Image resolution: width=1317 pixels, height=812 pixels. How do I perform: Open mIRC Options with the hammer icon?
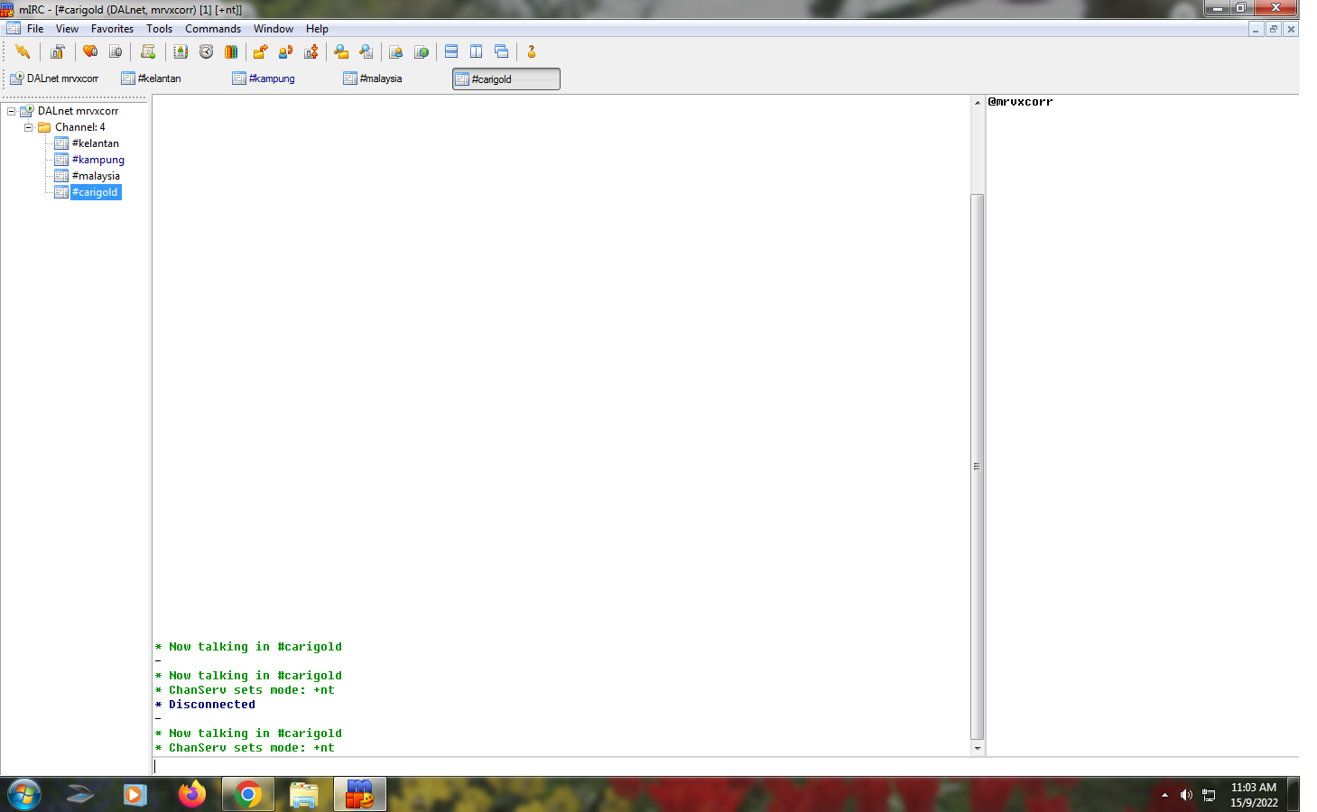57,51
